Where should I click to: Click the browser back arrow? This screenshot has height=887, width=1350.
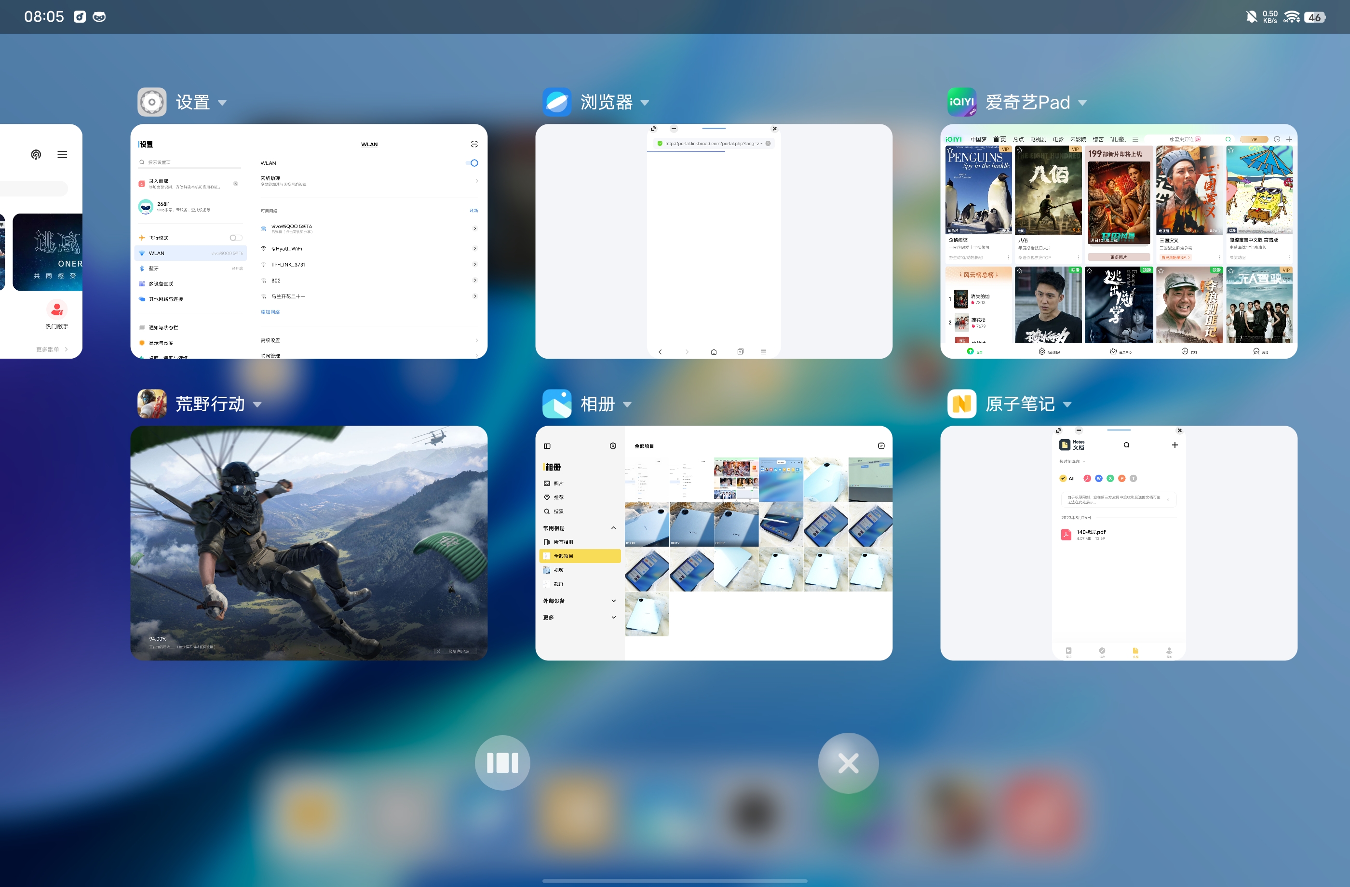coord(660,352)
